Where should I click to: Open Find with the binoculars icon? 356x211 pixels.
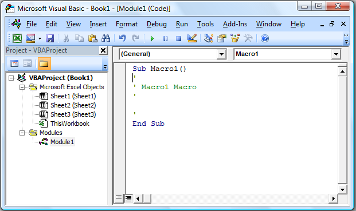tap(105, 38)
